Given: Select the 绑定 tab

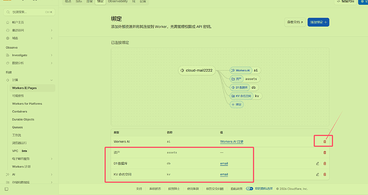Looking at the screenshot, I should pos(100,2).
